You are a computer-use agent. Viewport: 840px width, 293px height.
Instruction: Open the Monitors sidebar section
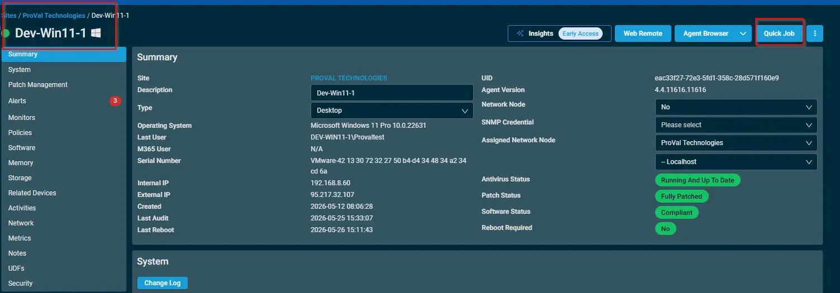pyautogui.click(x=22, y=118)
